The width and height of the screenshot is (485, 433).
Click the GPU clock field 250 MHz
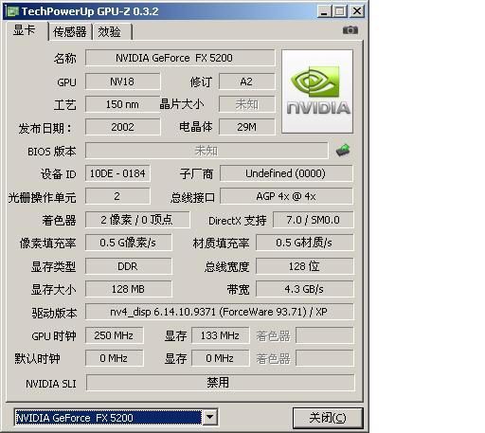(x=114, y=335)
